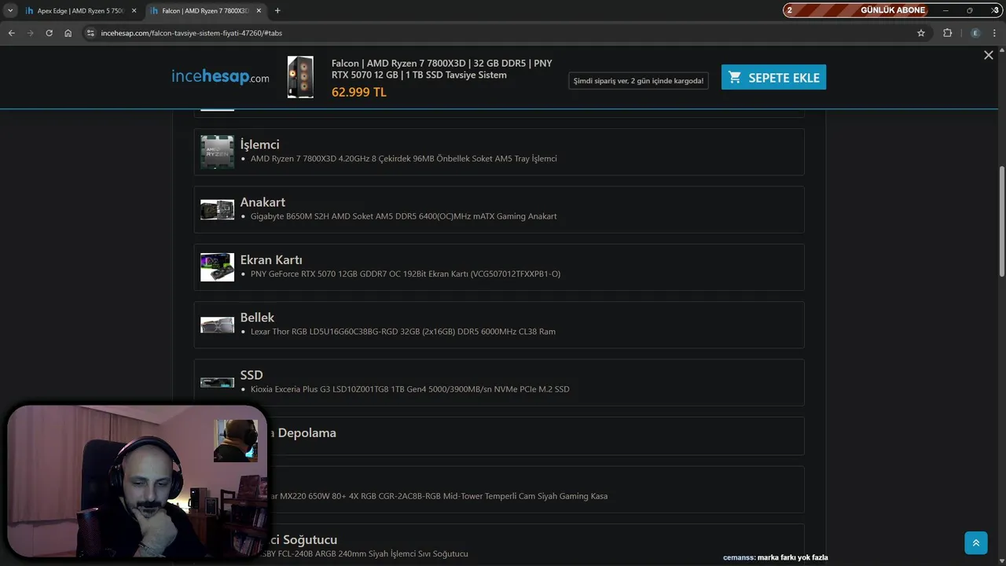Click the İşlemci heading

click(259, 145)
